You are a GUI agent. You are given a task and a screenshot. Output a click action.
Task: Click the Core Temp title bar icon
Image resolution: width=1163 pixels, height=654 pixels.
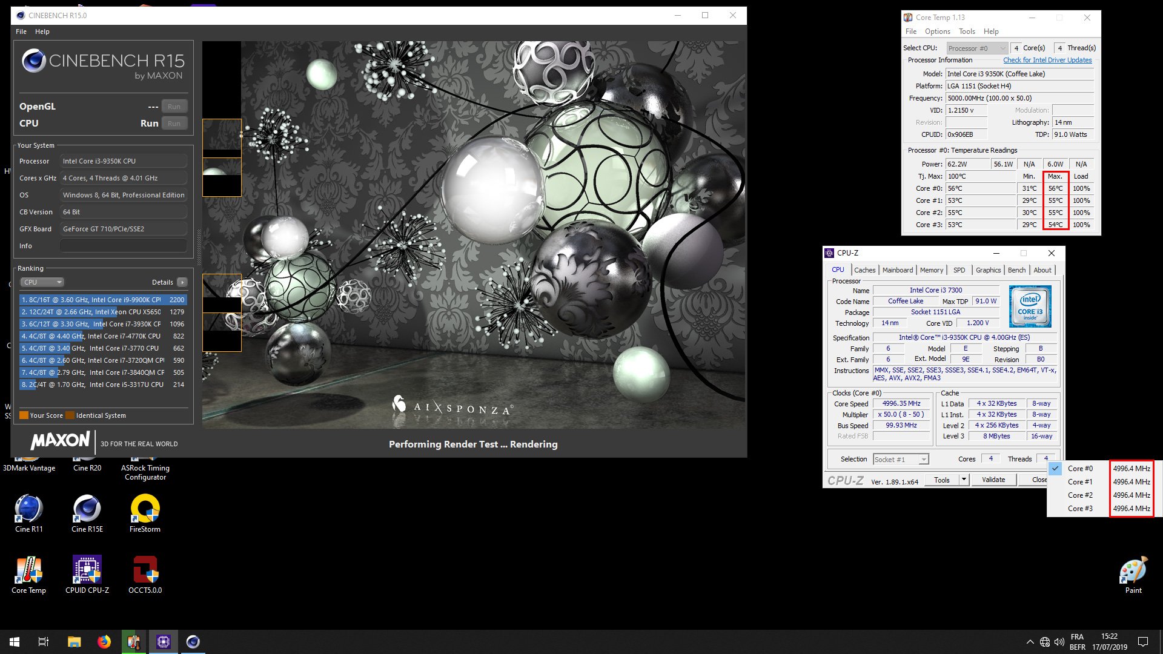(908, 18)
